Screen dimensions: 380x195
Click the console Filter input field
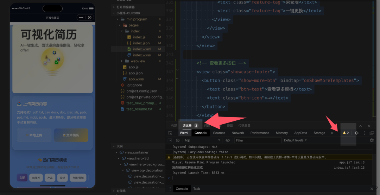[x=258, y=140]
